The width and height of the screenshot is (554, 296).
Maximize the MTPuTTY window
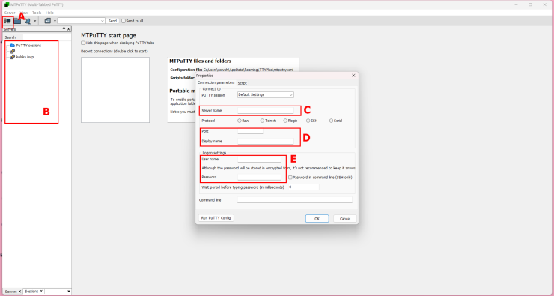530,4
